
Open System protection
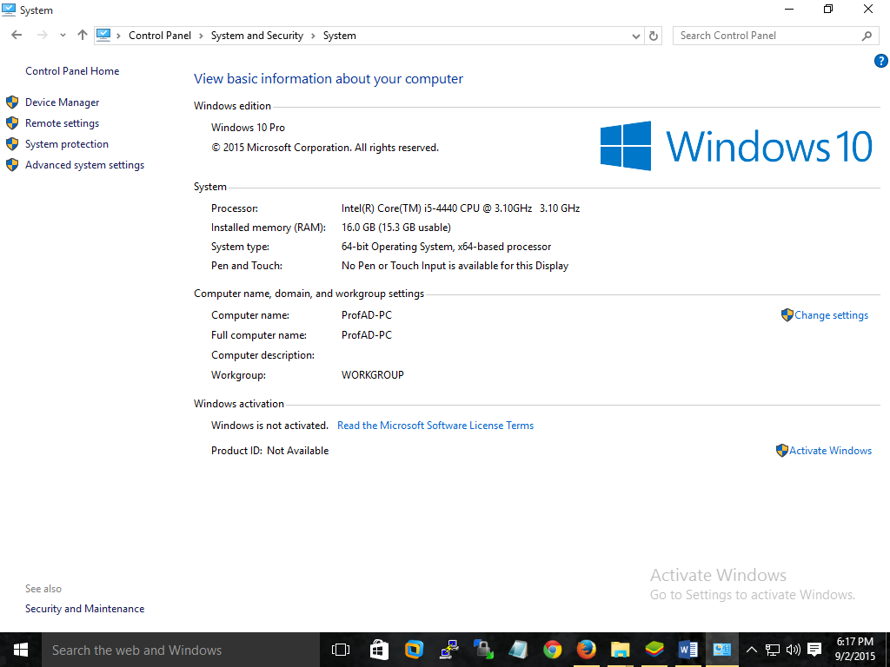pos(66,144)
